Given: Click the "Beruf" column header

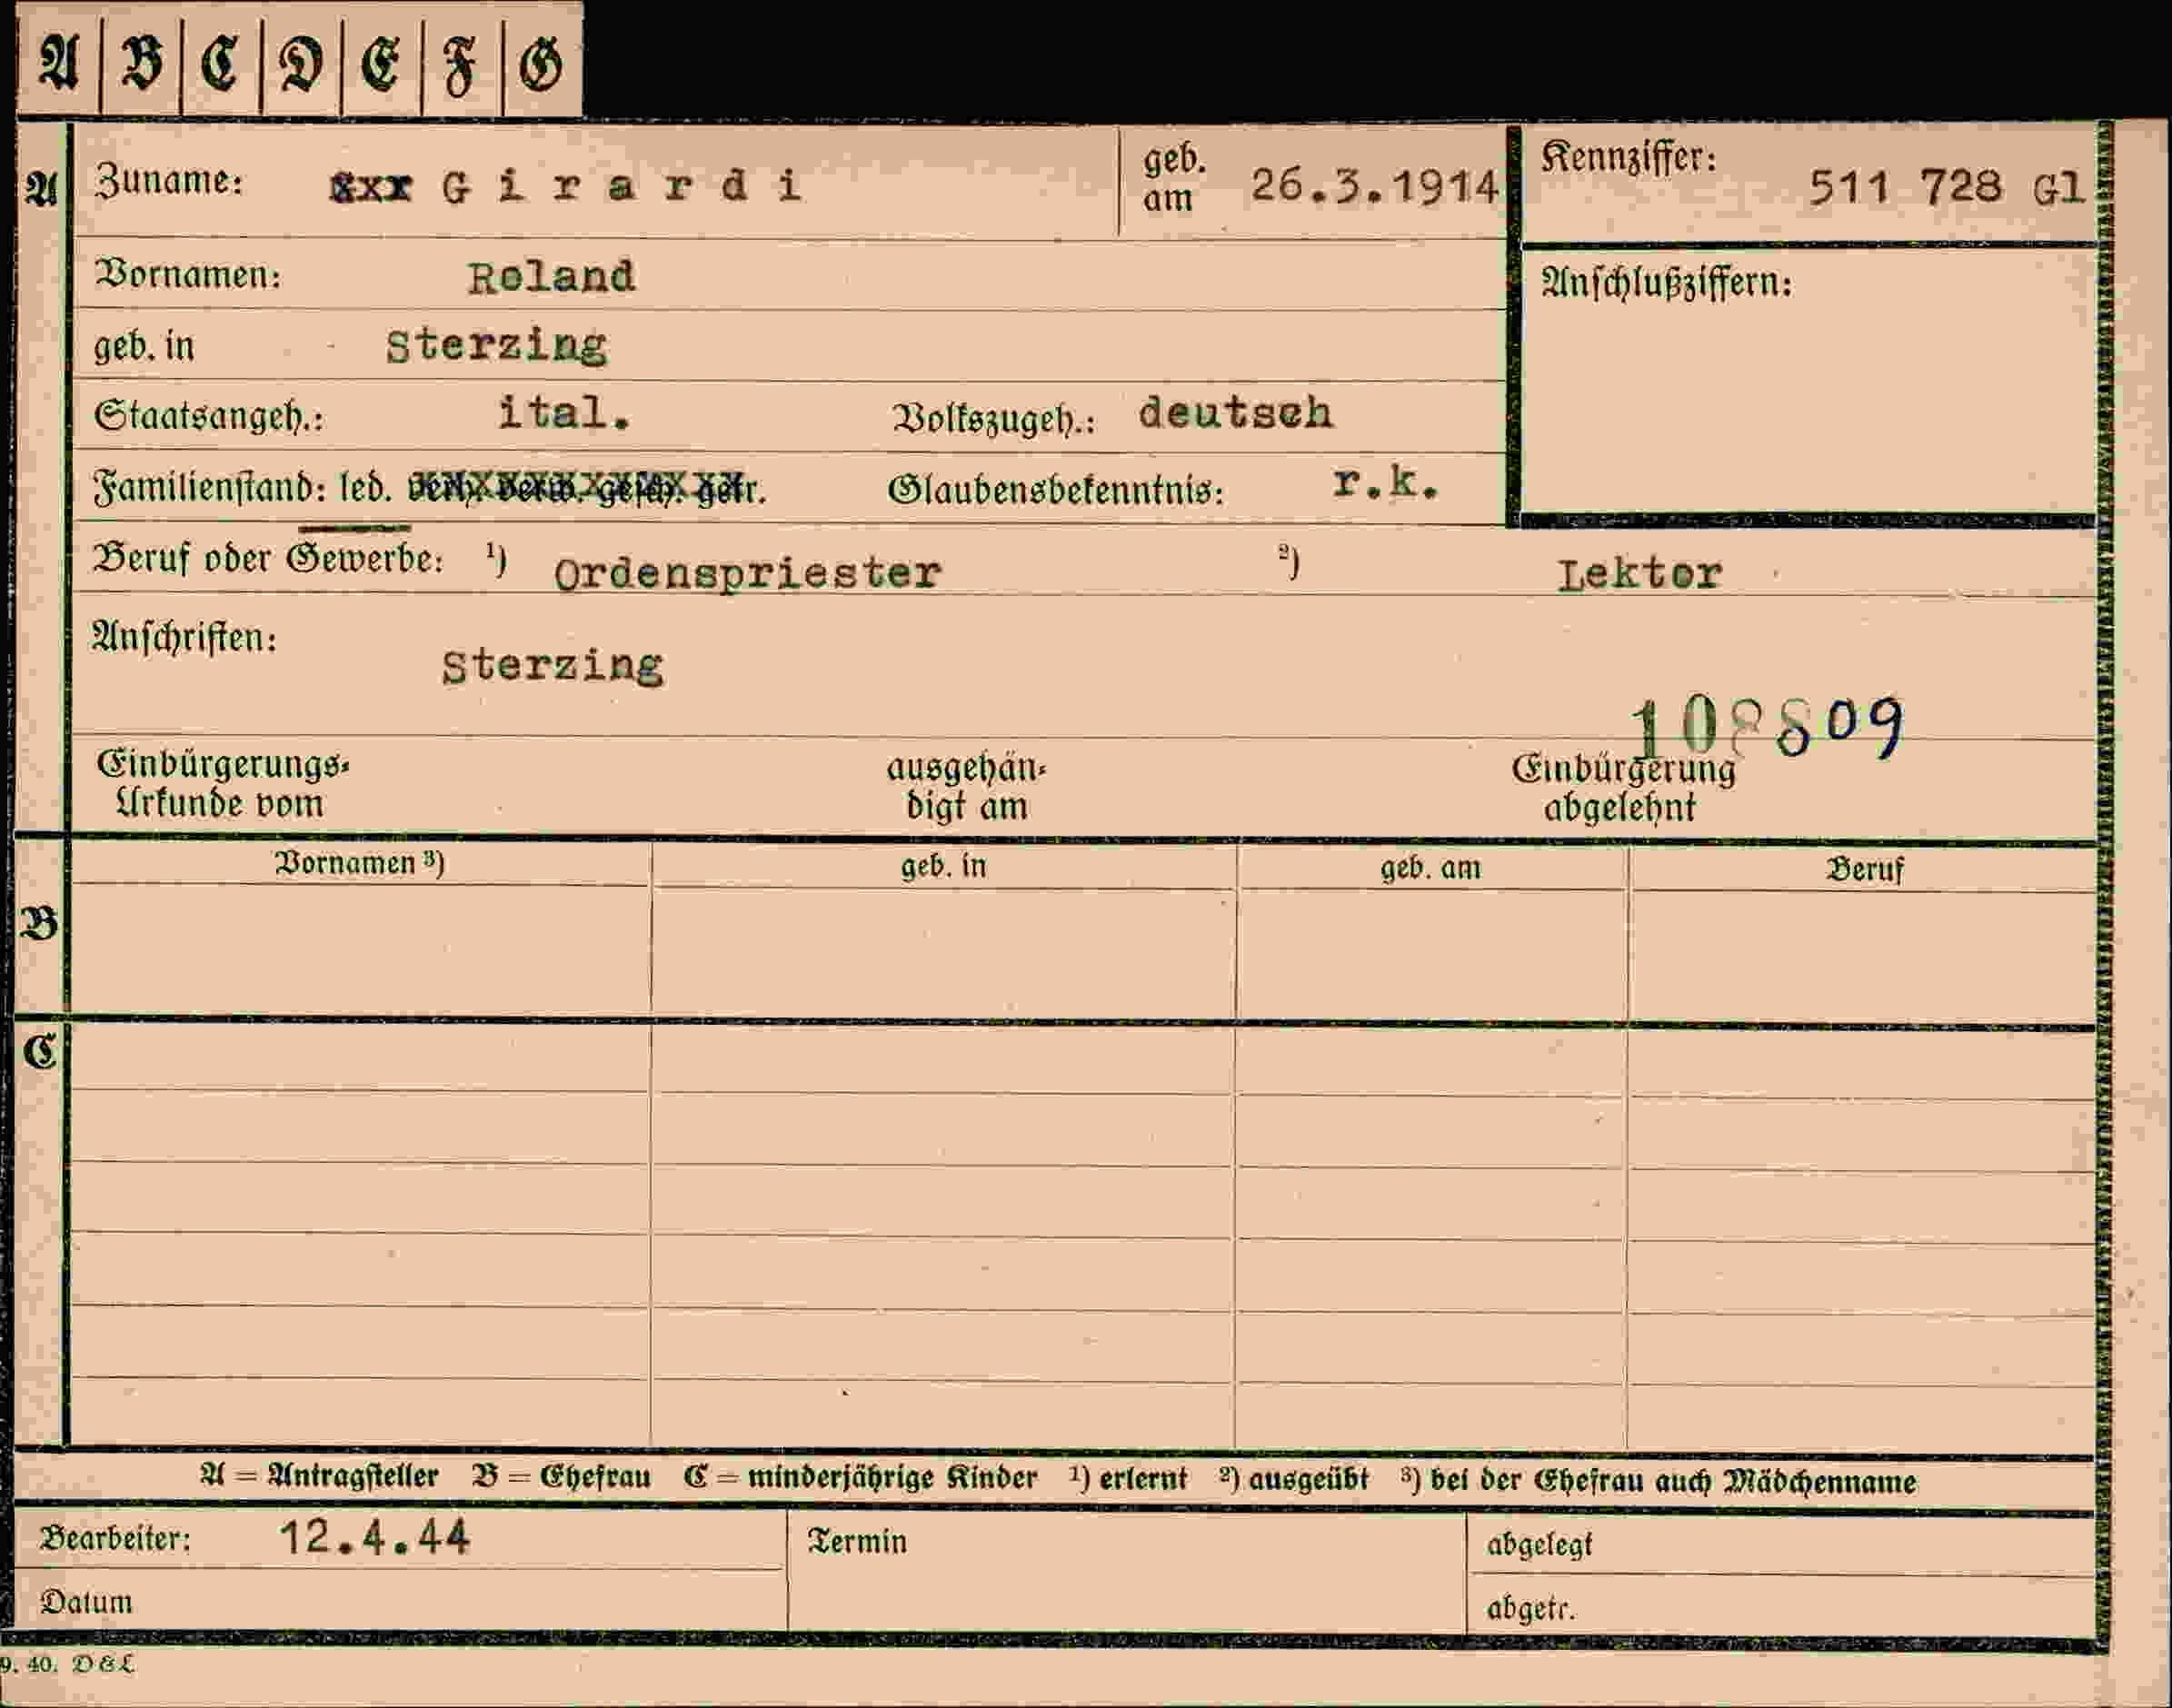Looking at the screenshot, I should point(1865,870).
